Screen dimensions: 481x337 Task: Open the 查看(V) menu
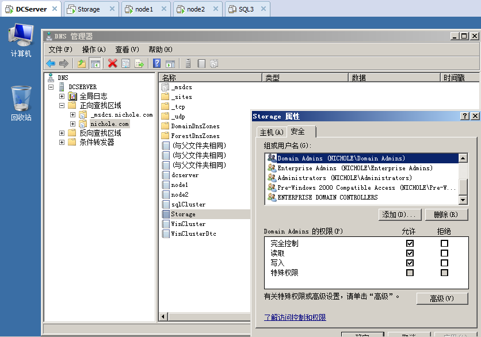pyautogui.click(x=125, y=49)
